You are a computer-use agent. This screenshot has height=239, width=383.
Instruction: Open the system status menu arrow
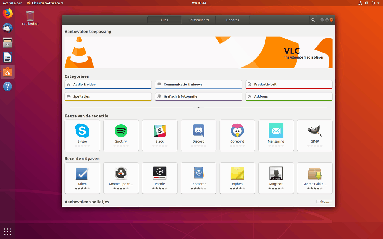379,3
